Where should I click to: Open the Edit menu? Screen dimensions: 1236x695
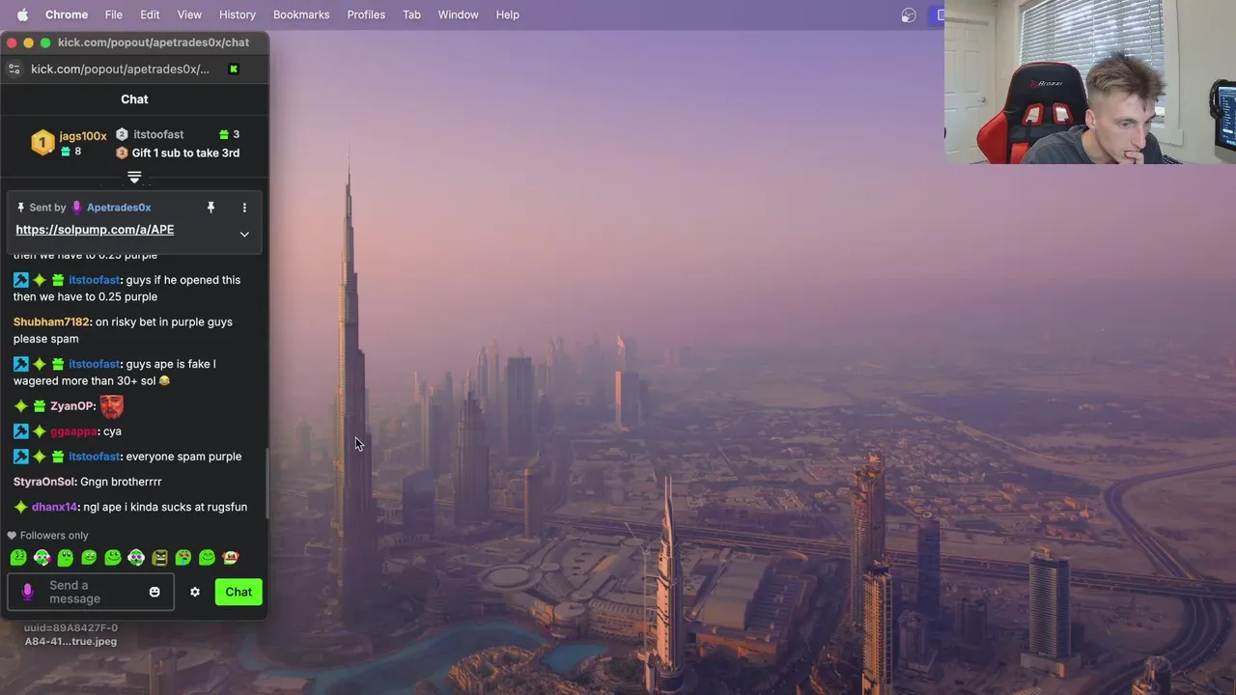tap(150, 14)
